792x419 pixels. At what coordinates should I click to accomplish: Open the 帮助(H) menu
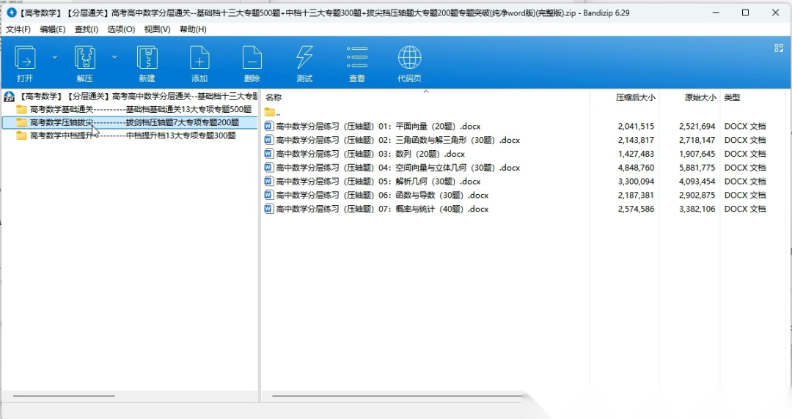point(193,29)
